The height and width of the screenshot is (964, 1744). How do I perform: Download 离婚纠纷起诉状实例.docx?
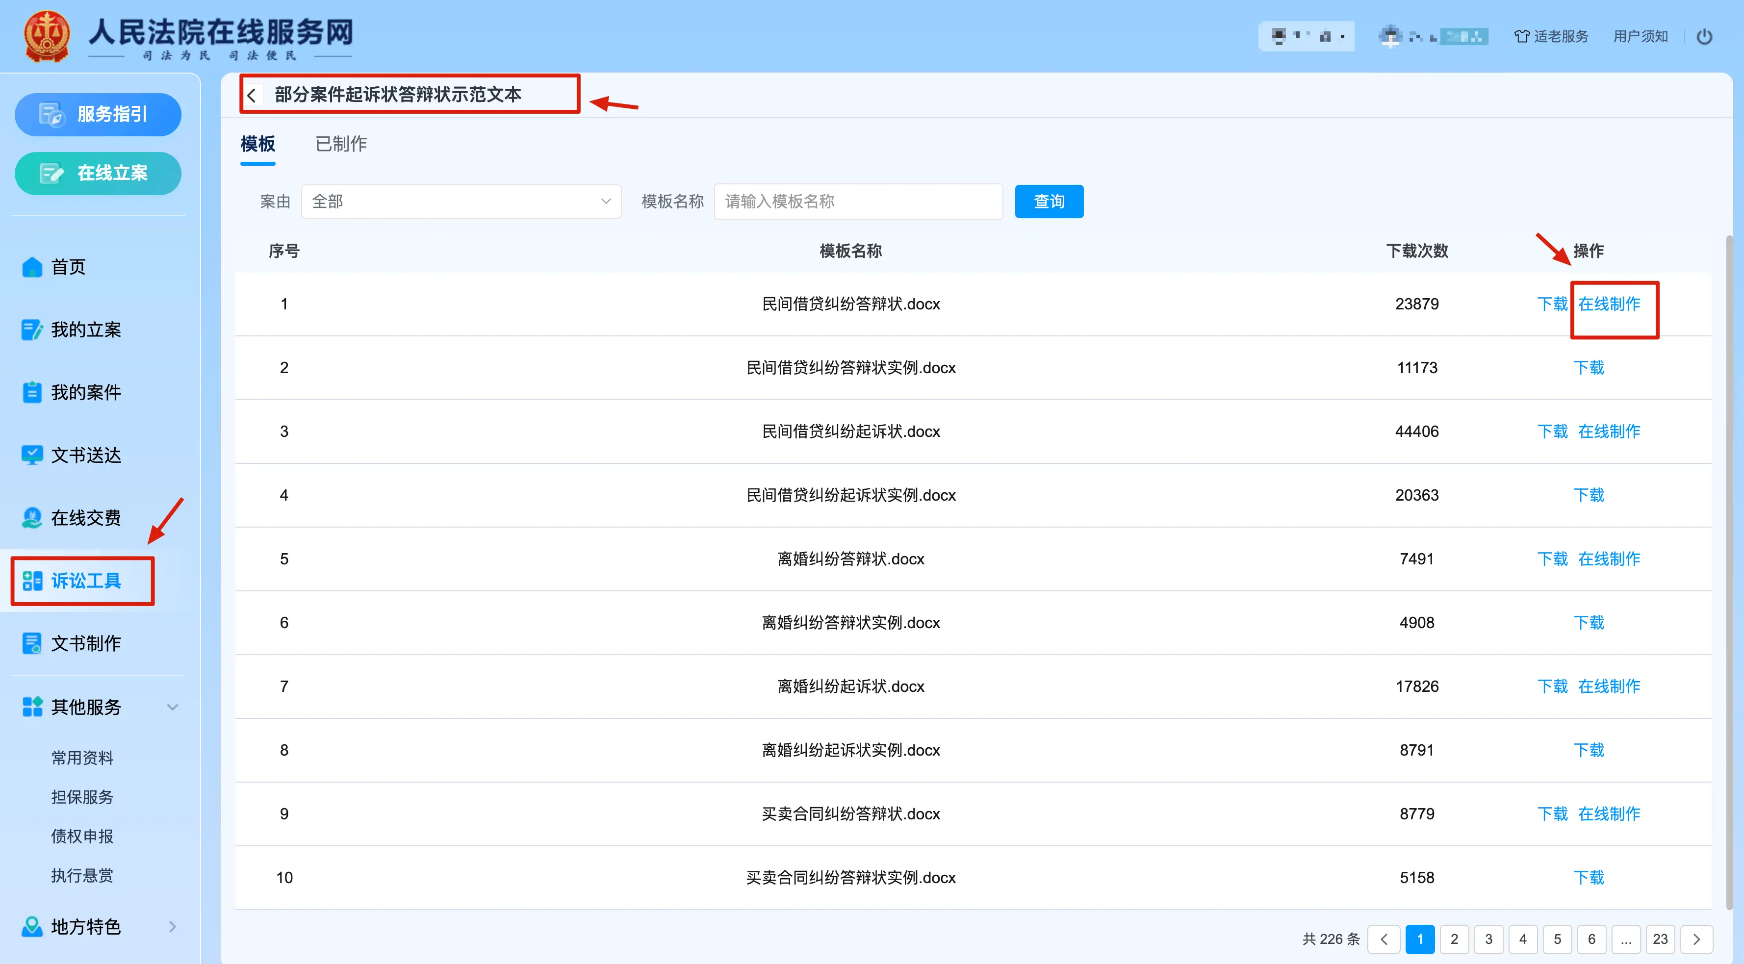tap(1588, 750)
